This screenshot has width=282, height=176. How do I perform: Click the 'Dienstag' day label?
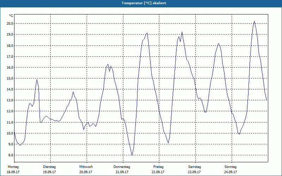(49, 167)
